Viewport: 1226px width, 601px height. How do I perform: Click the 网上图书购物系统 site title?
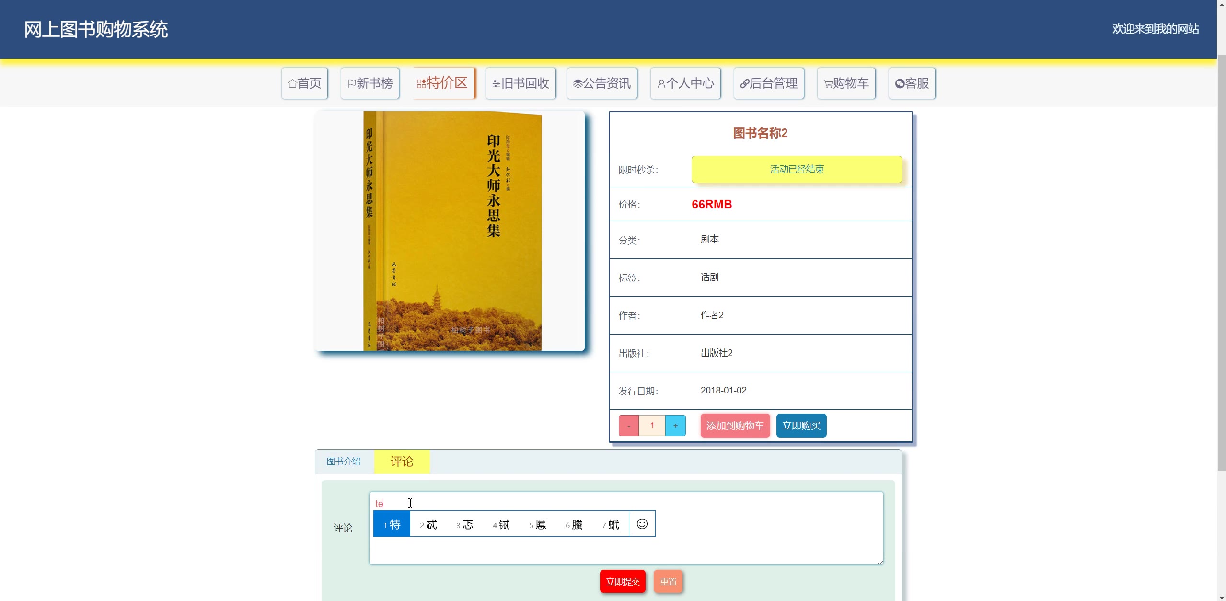96,30
